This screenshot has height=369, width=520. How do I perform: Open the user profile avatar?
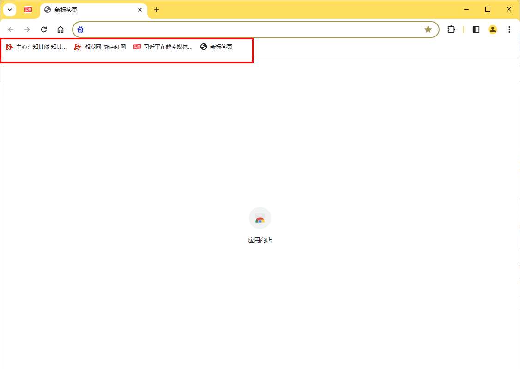pyautogui.click(x=493, y=30)
